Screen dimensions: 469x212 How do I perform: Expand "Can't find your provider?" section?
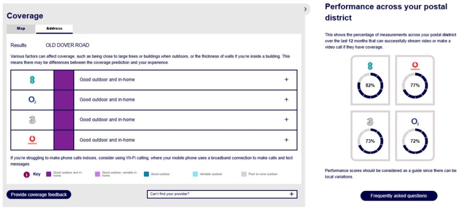(222, 194)
